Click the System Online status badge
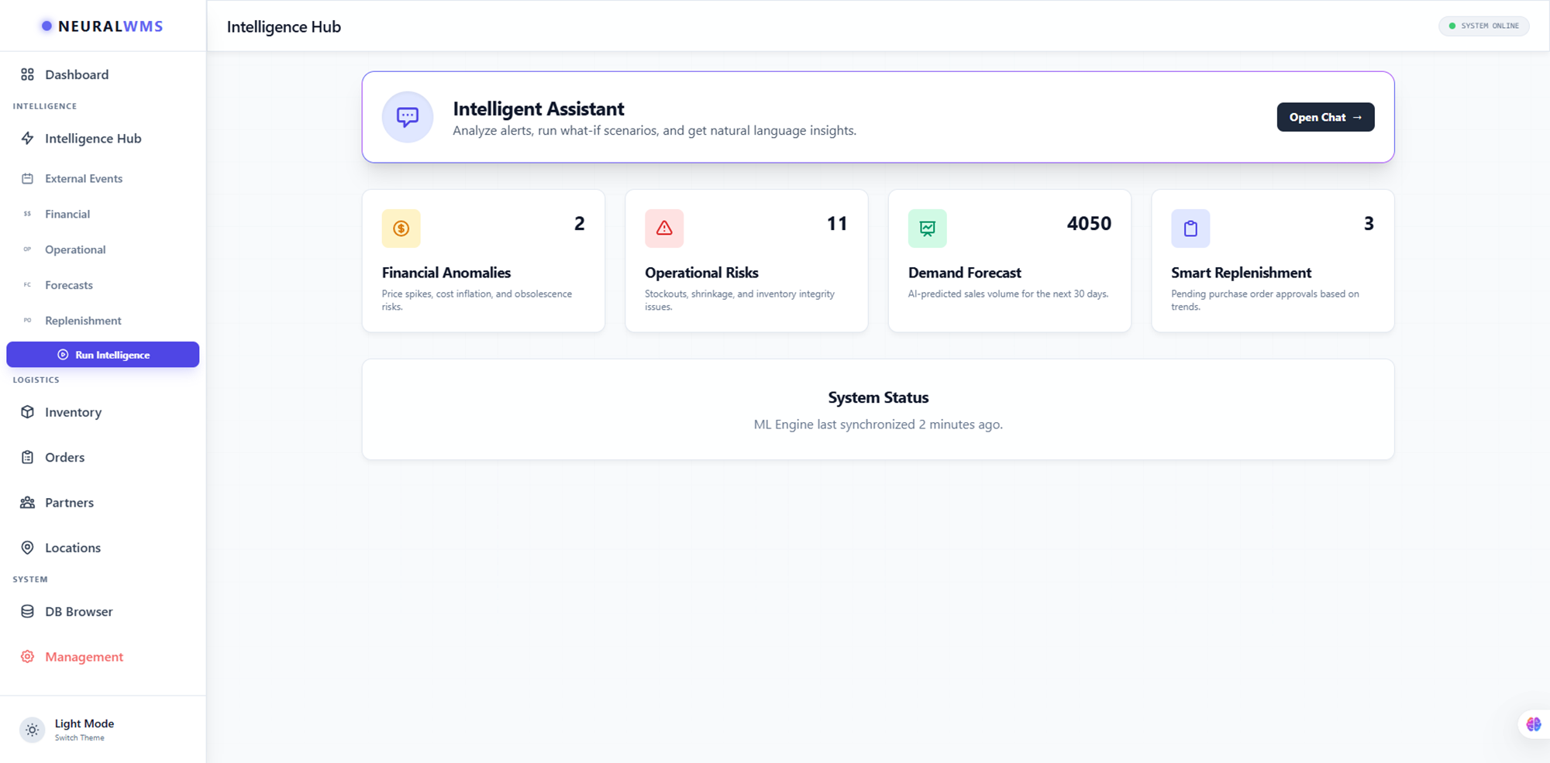 pyautogui.click(x=1483, y=26)
